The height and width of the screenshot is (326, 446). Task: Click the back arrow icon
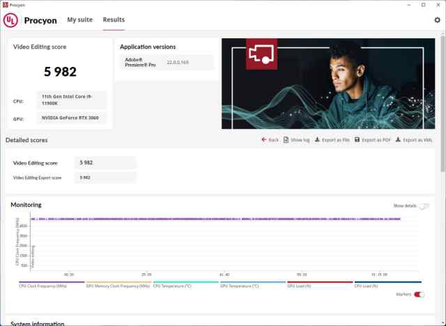[263, 139]
